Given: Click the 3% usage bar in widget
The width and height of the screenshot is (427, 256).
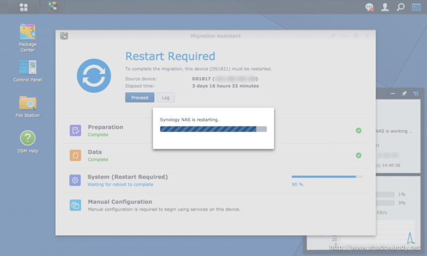Looking at the screenshot, I should [x=385, y=203].
